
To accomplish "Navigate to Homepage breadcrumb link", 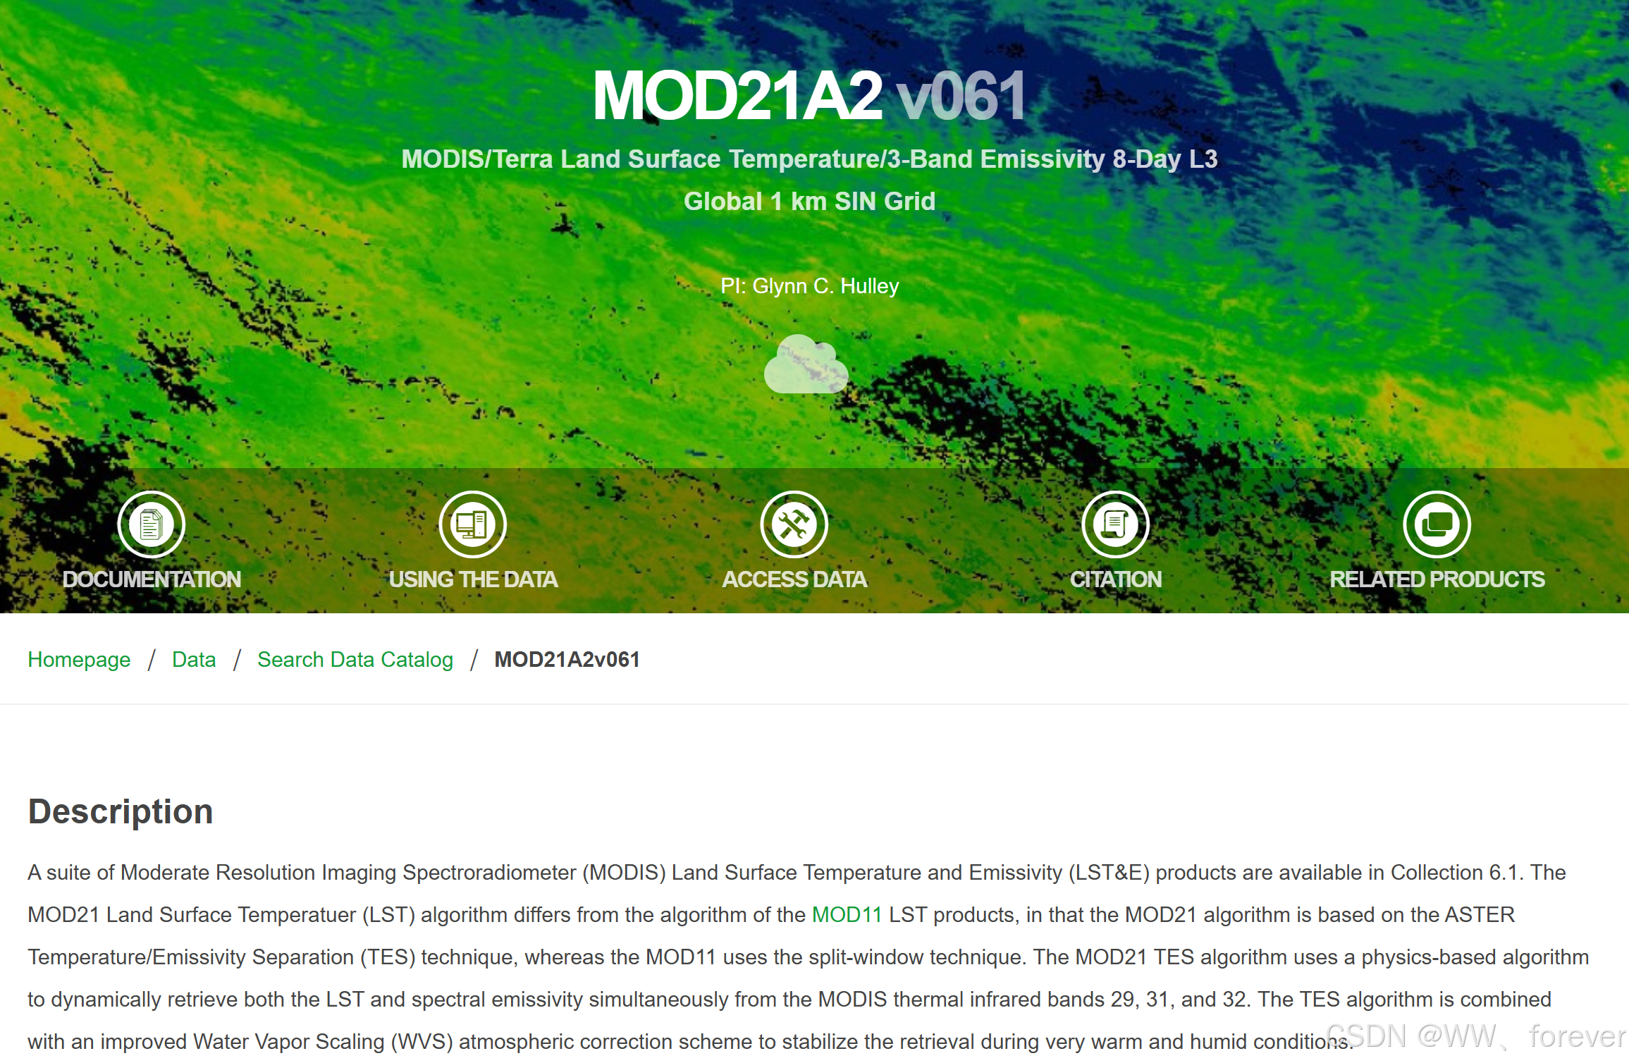I will pos(79,660).
